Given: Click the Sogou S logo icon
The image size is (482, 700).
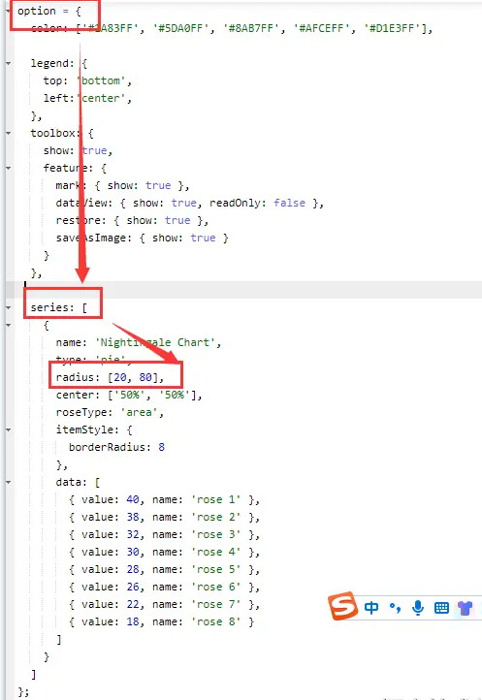Looking at the screenshot, I should (x=342, y=606).
